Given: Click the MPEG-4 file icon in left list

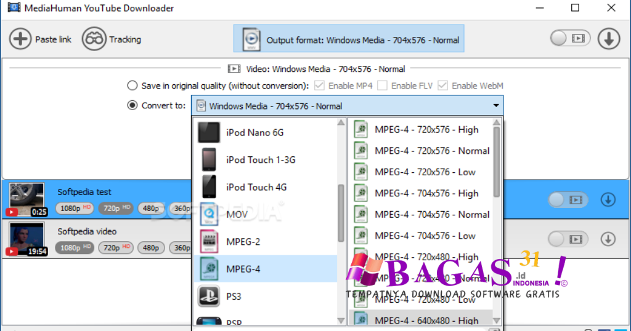Looking at the screenshot, I should pos(209,269).
